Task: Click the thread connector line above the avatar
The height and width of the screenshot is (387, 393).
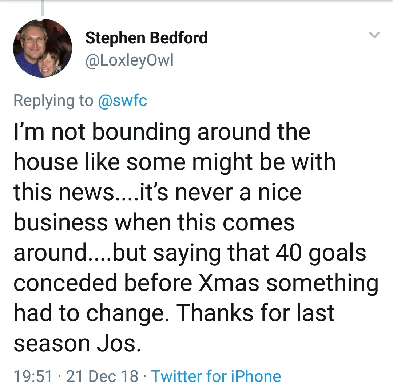Action: pyautogui.click(x=43, y=8)
